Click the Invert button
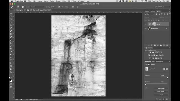180x101 pixels. (161, 95)
